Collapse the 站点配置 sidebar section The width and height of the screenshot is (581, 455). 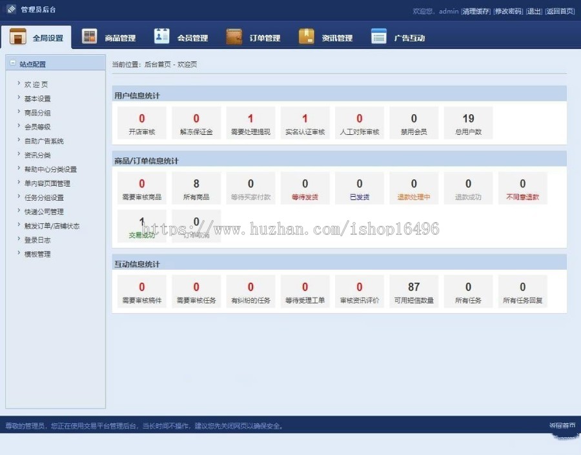[13, 63]
